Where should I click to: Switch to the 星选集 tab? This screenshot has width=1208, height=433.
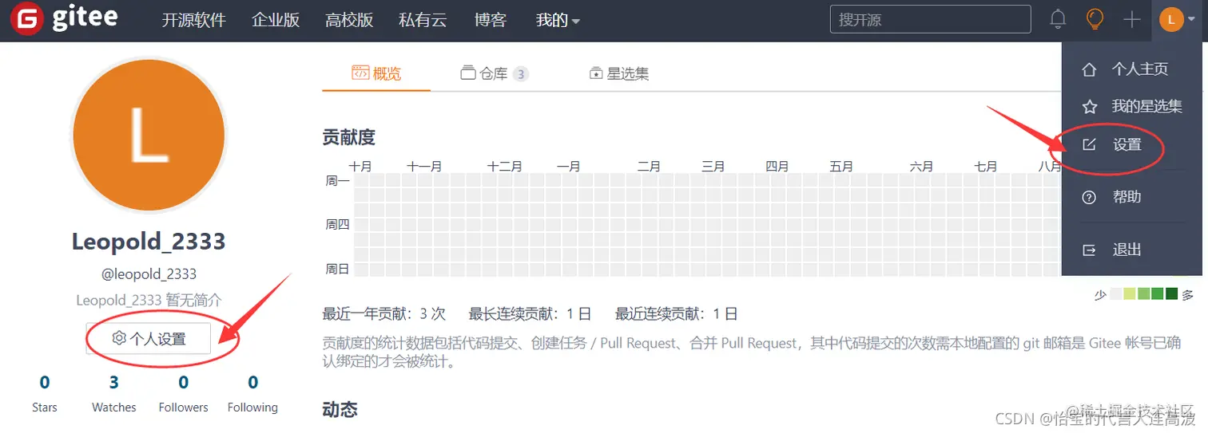619,73
